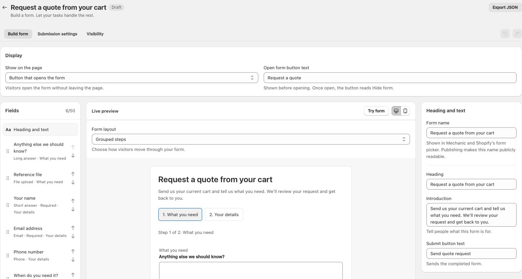
Task: Click the 'Open form button text' input
Action: point(390,78)
